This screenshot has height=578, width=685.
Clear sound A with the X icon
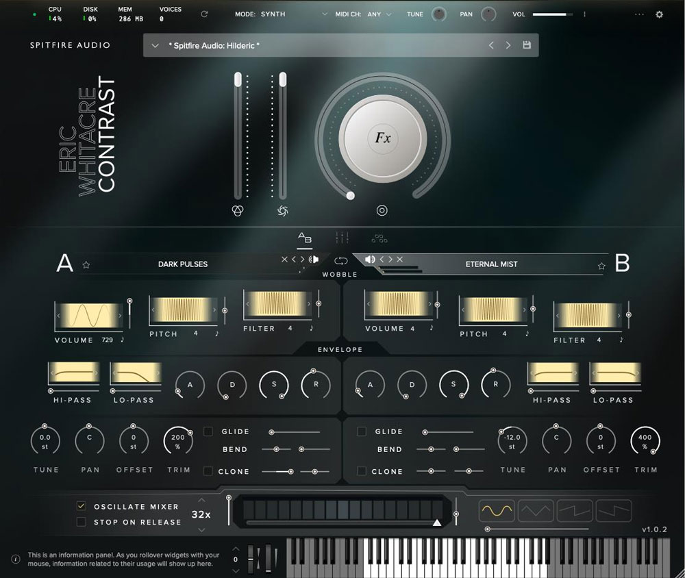click(x=284, y=260)
